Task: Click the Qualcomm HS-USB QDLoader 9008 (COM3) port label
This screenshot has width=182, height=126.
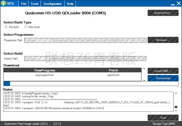Action: [x=65, y=13]
